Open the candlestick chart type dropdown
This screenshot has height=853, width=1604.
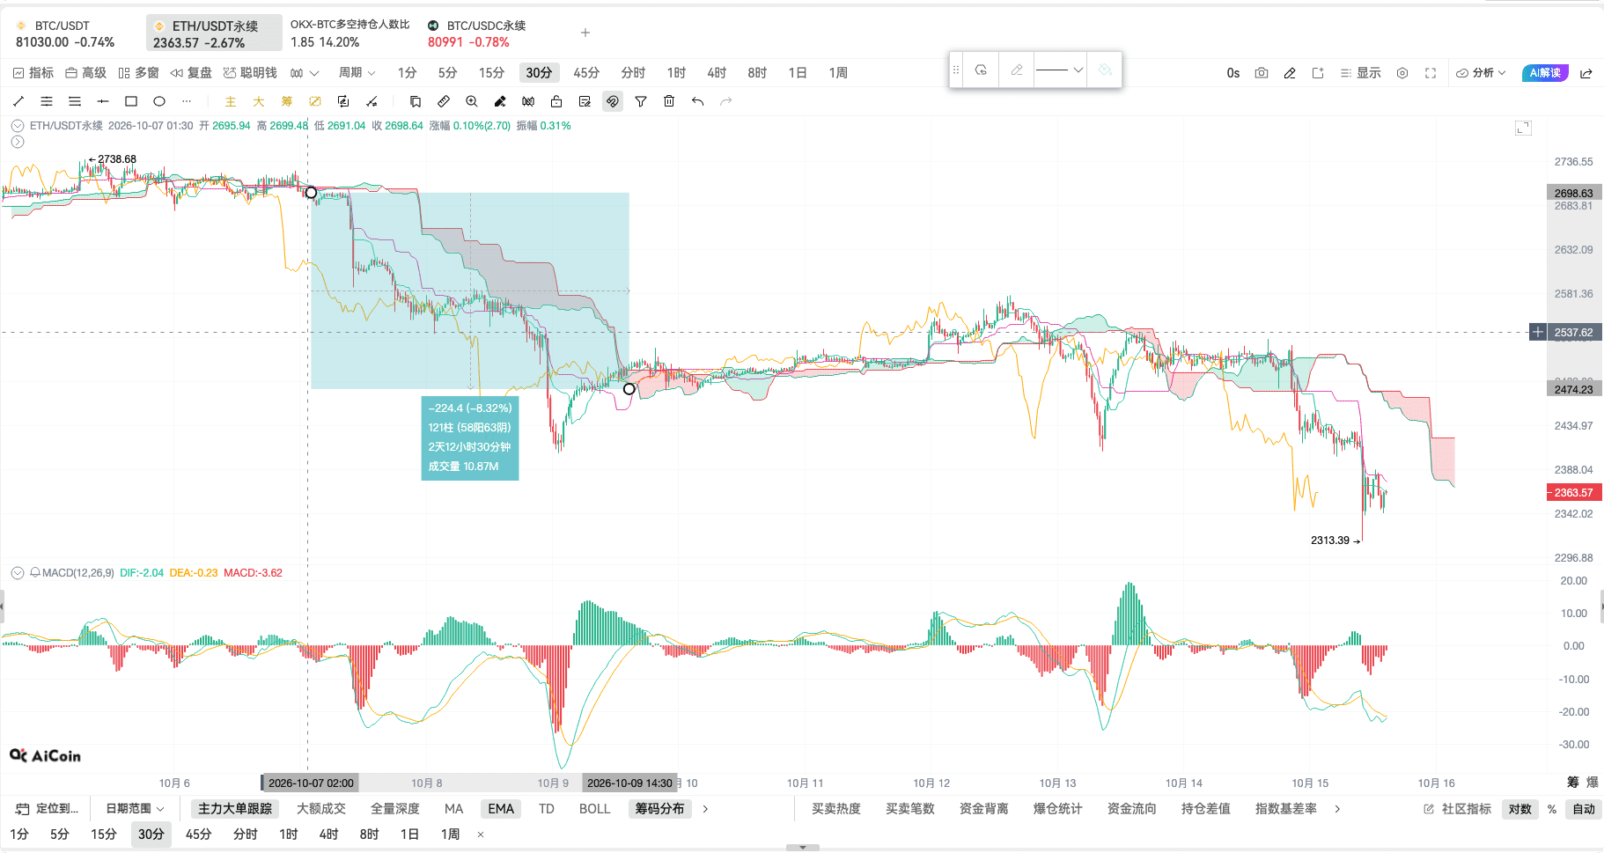coord(305,73)
